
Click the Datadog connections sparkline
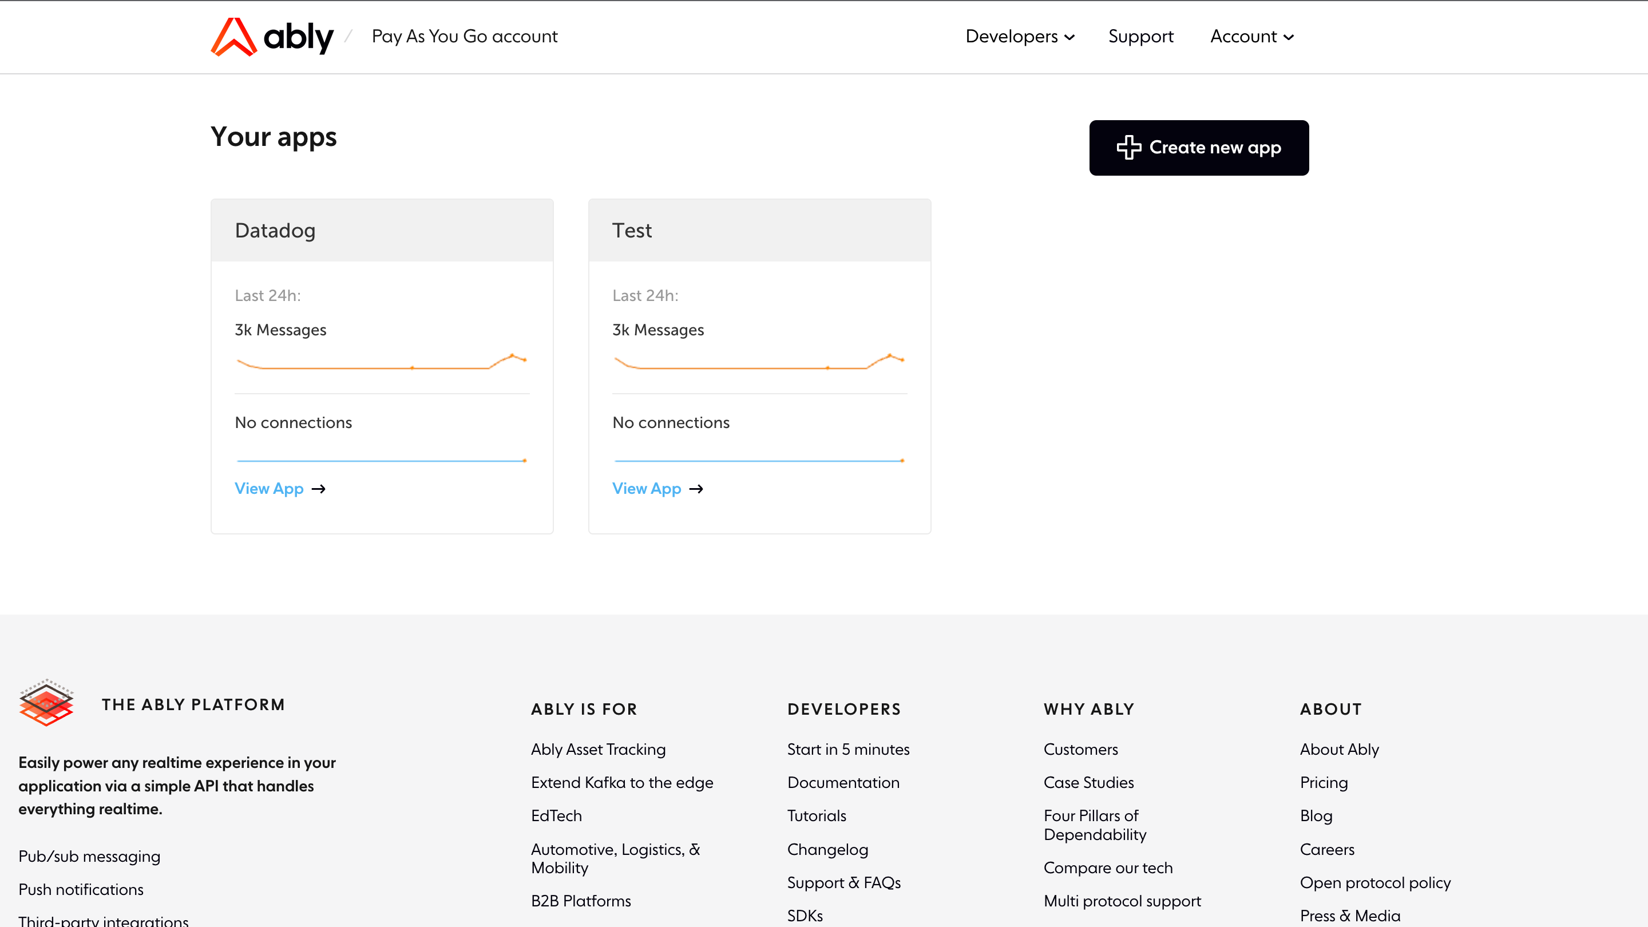pyautogui.click(x=382, y=461)
